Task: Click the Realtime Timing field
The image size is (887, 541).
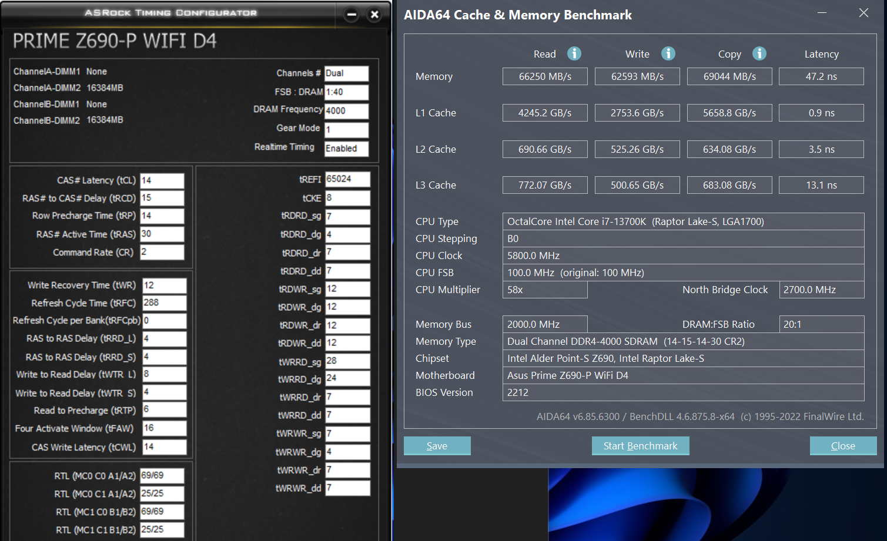Action: [347, 149]
